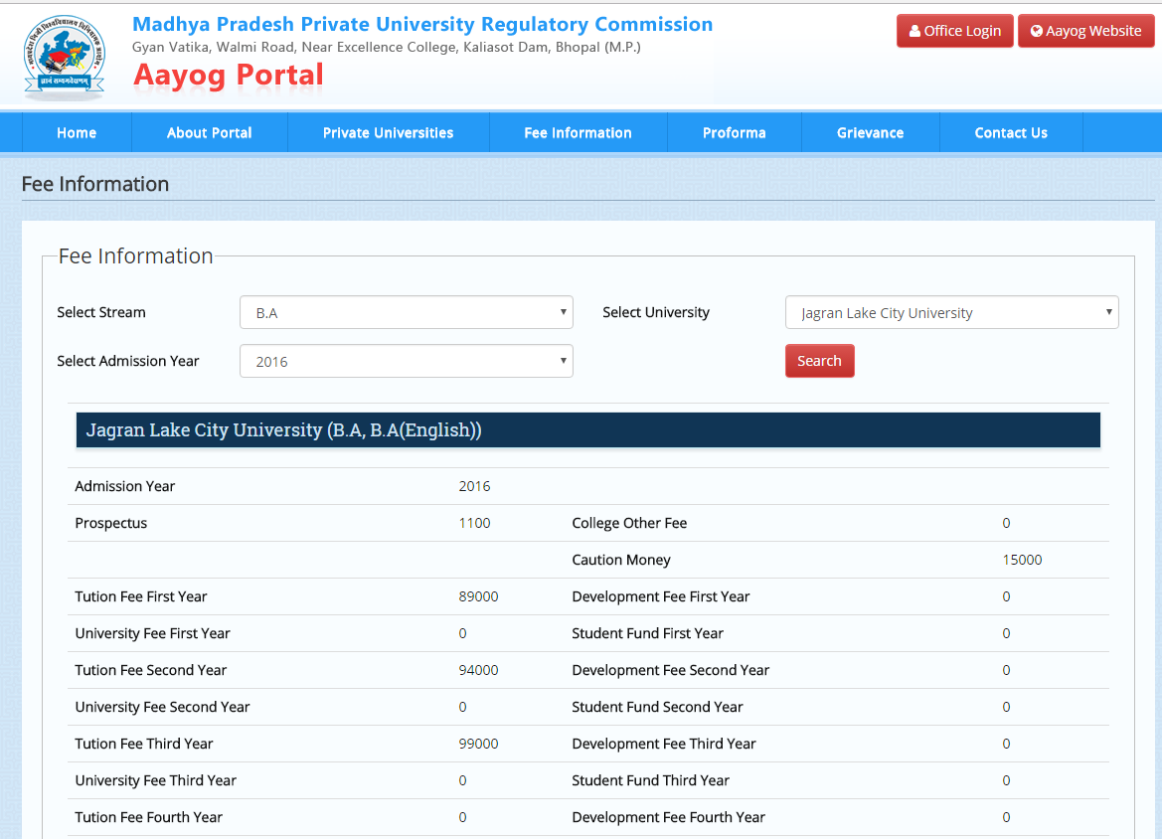This screenshot has height=839, width=1162.
Task: Click Contact Us in the navigation bar
Action: (1011, 132)
